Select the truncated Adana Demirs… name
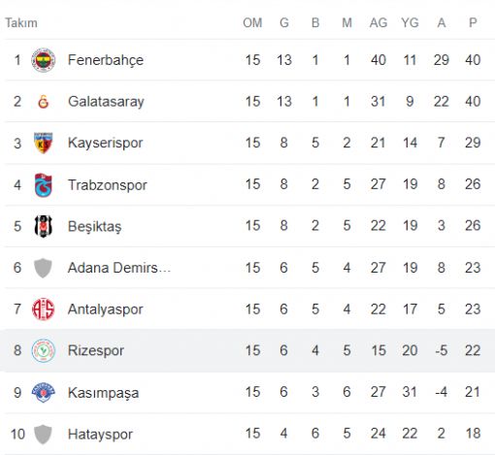Image resolution: width=495 pixels, height=455 pixels. [119, 268]
